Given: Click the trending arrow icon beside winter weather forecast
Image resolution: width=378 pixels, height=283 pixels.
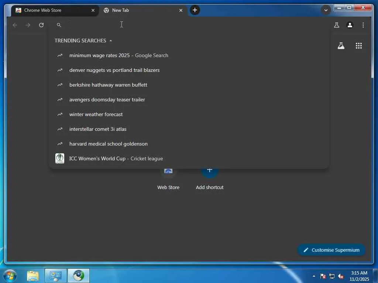Looking at the screenshot, I should point(60,114).
